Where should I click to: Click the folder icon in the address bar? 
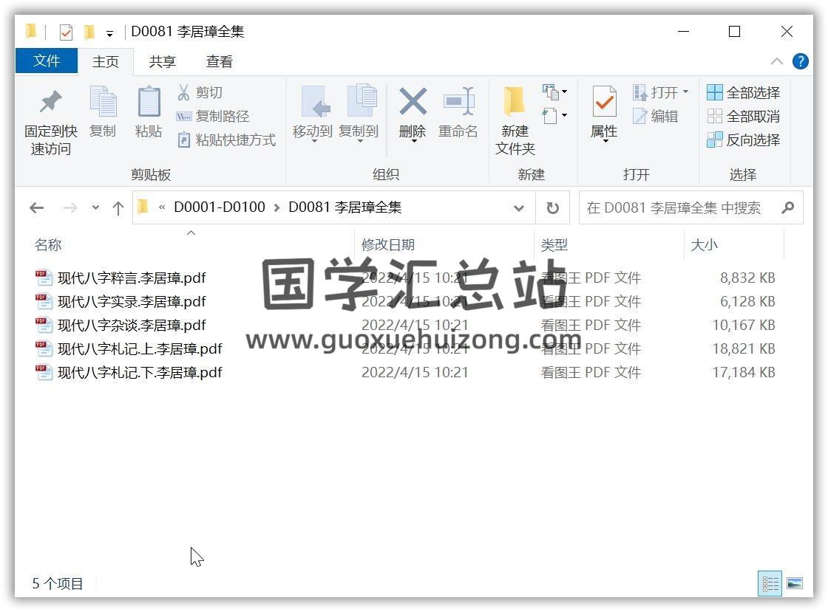click(x=143, y=207)
